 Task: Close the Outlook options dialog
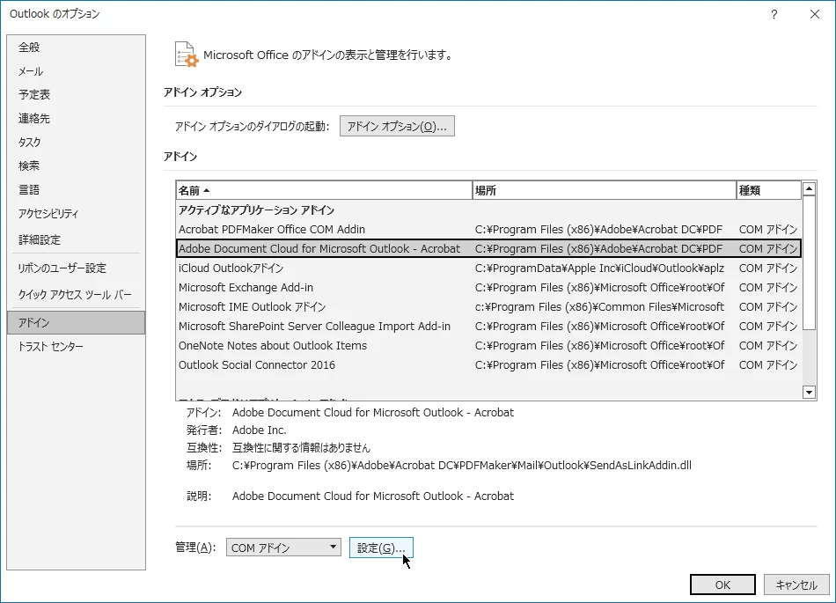pyautogui.click(x=814, y=14)
